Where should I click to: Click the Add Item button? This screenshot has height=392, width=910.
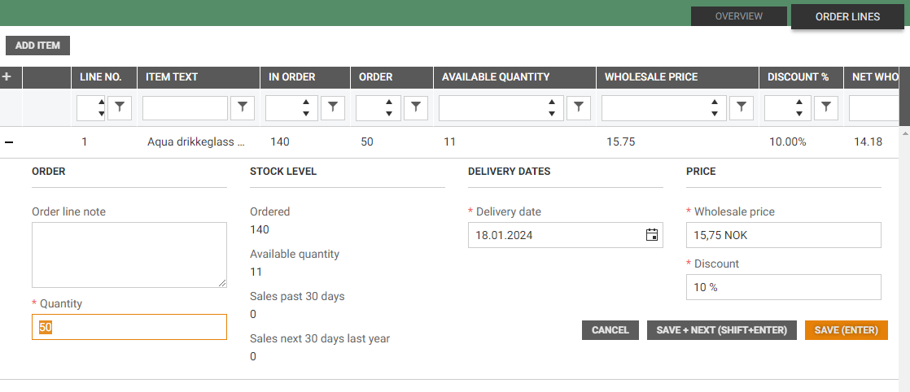tap(37, 46)
